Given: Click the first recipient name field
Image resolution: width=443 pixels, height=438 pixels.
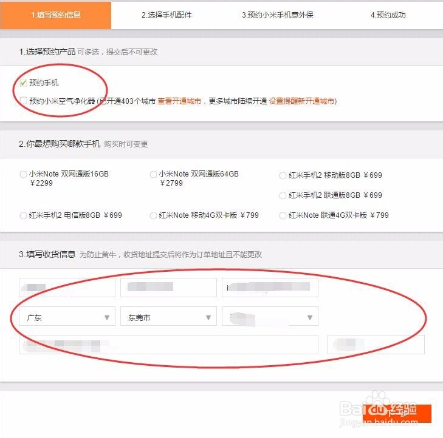Looking at the screenshot, I should tap(67, 288).
